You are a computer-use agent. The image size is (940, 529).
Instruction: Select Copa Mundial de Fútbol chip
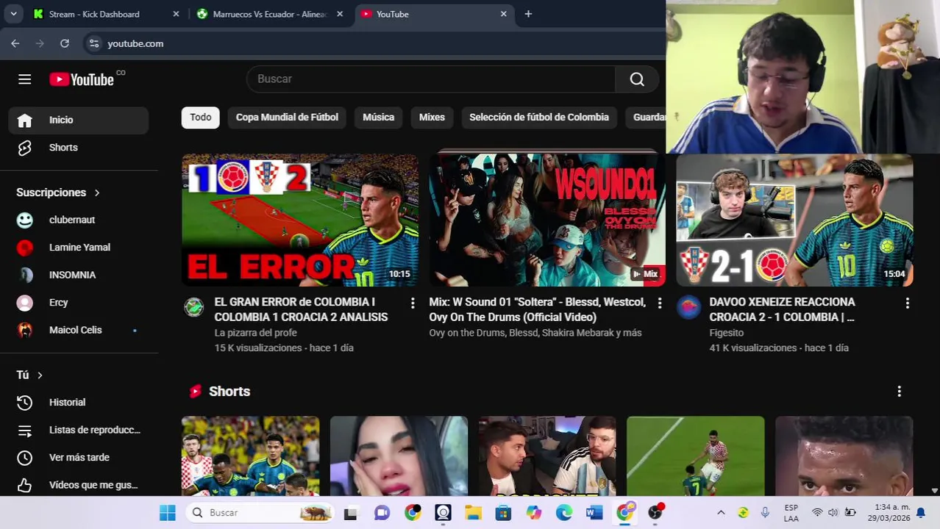pyautogui.click(x=287, y=118)
